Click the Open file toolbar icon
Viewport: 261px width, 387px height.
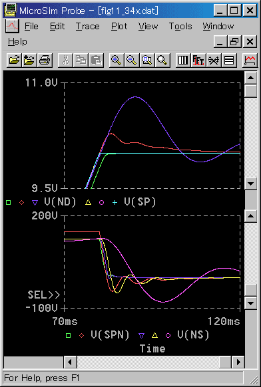point(14,60)
